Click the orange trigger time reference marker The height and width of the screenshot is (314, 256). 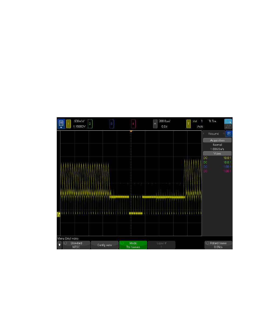131,131
